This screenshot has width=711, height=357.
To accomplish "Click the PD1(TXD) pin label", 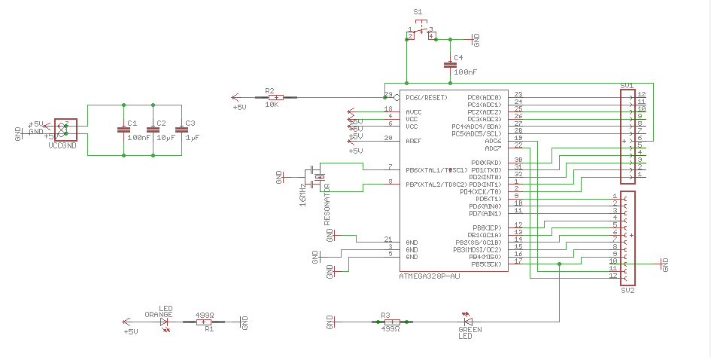I will point(487,170).
